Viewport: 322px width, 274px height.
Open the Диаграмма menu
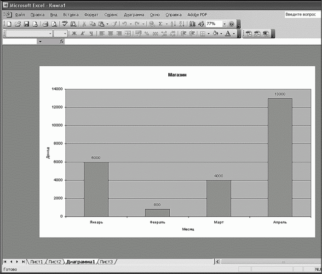tap(134, 15)
